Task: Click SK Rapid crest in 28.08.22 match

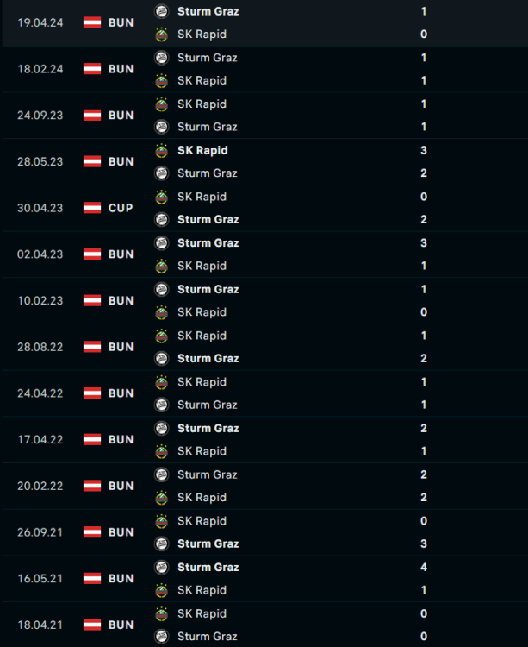Action: coord(161,336)
